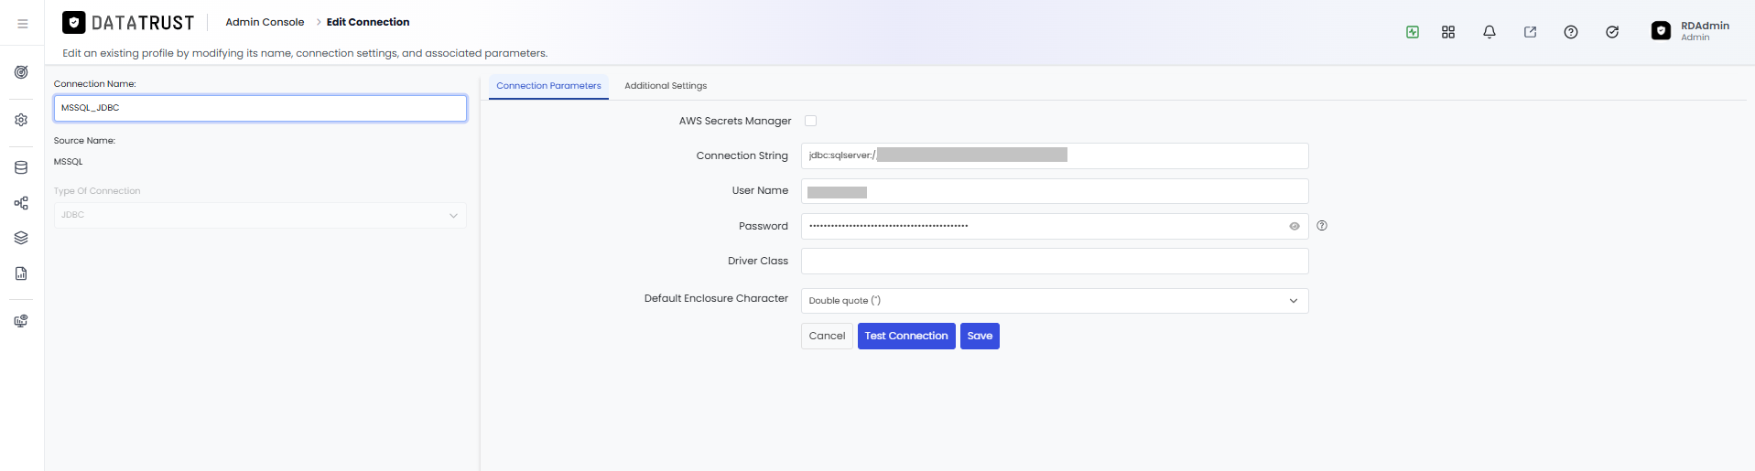Open database icon in left sidebar
Image resolution: width=1755 pixels, height=471 pixels.
(x=21, y=167)
